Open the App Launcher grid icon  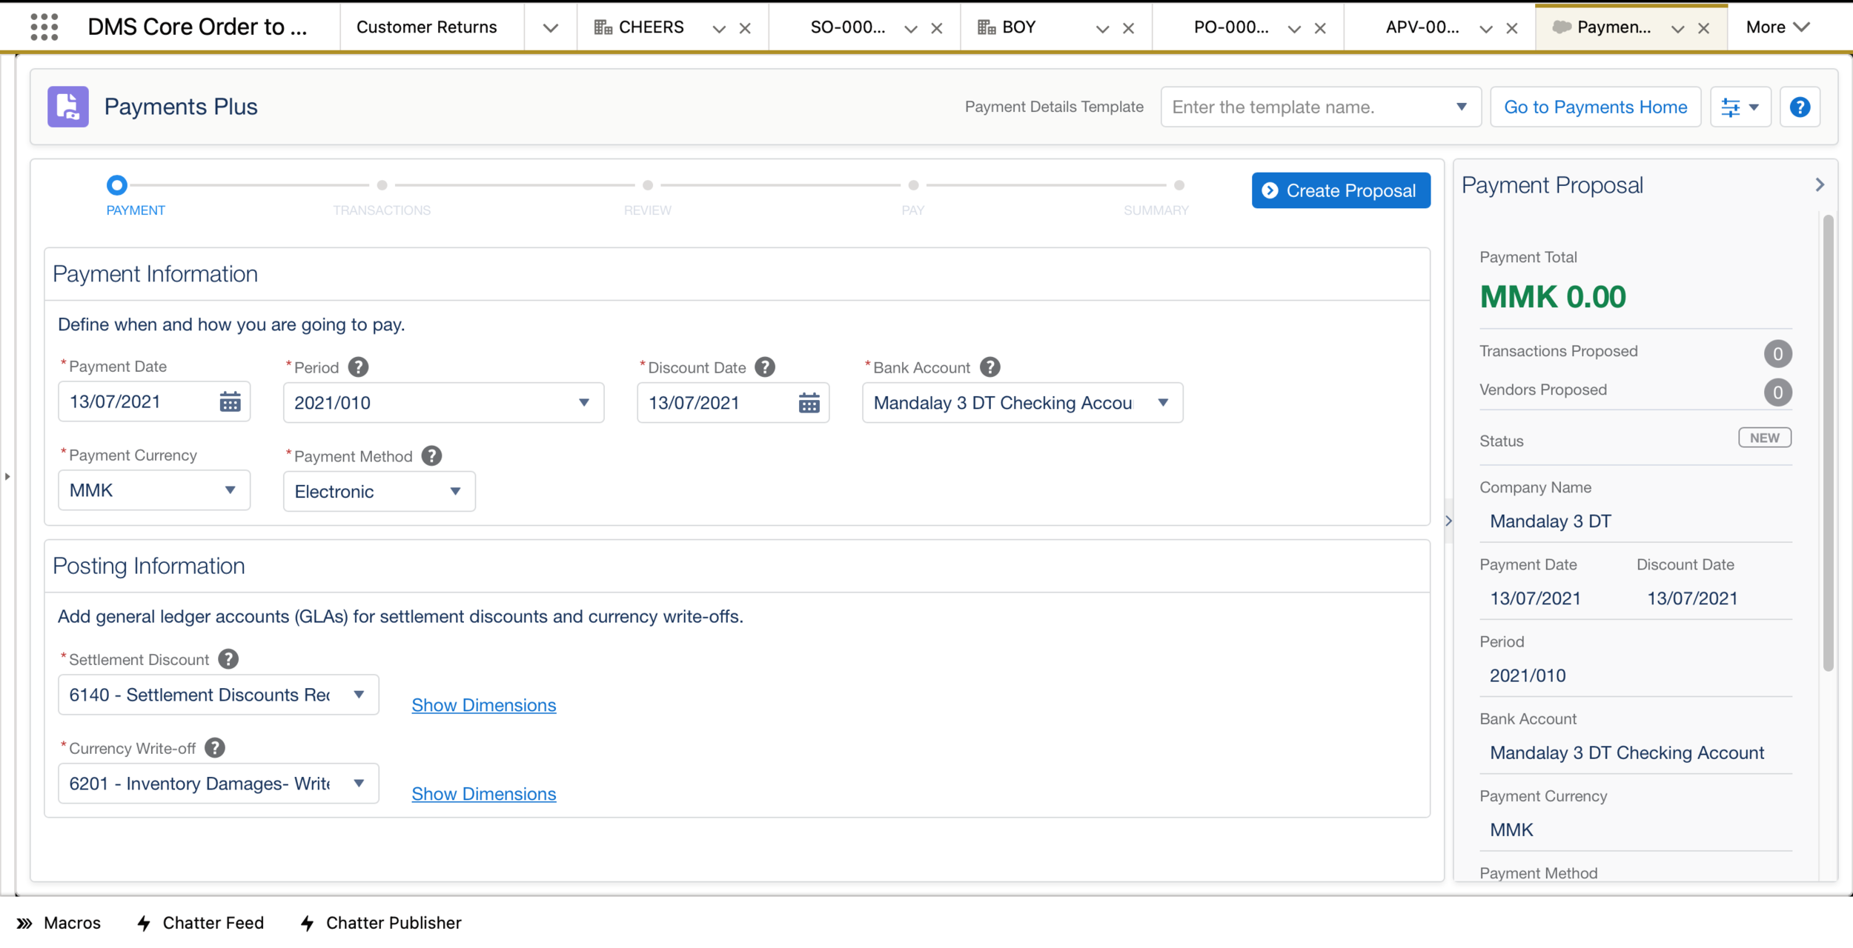click(x=44, y=27)
